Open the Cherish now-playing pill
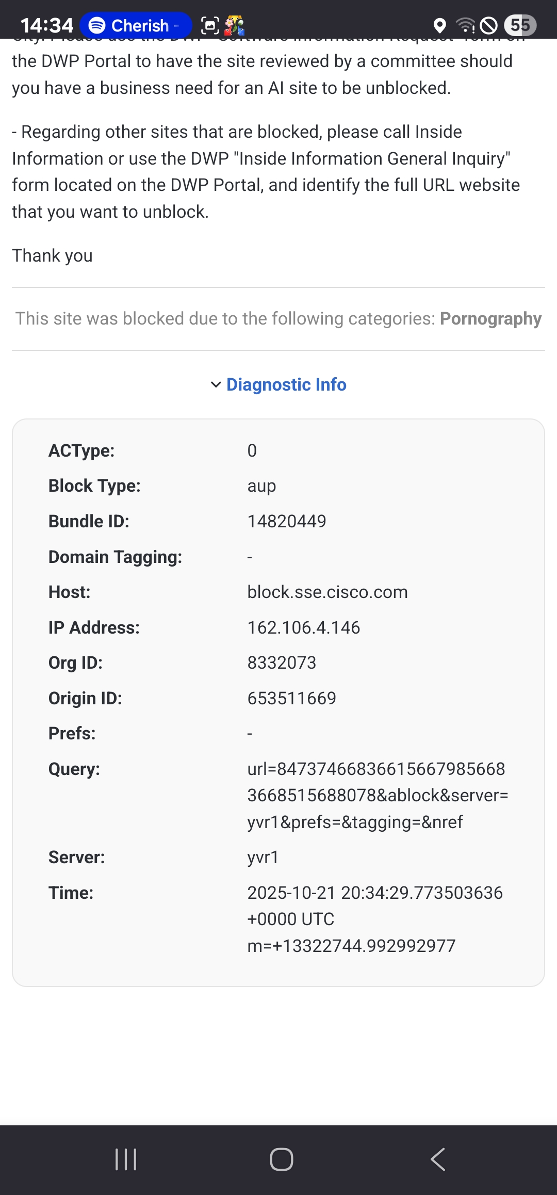This screenshot has height=1195, width=557. (136, 25)
